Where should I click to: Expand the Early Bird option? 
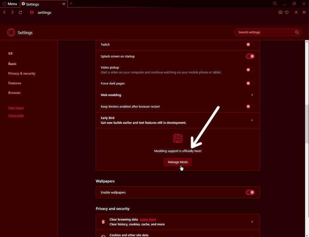(178, 120)
